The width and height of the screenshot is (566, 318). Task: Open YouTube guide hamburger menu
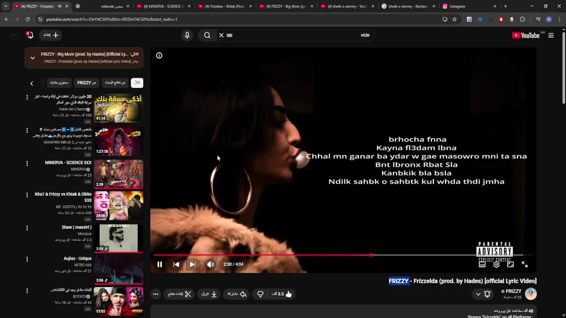551,35
